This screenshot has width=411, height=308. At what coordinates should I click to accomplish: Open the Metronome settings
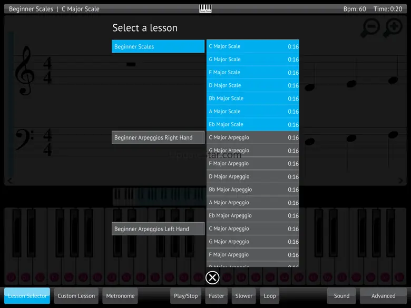(x=120, y=296)
